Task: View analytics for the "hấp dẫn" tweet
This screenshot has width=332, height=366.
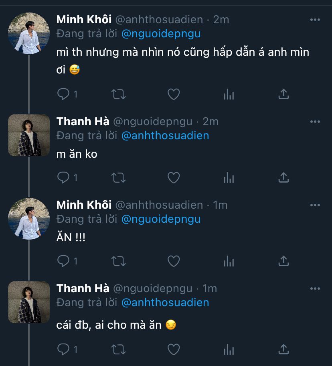Action: pyautogui.click(x=229, y=94)
